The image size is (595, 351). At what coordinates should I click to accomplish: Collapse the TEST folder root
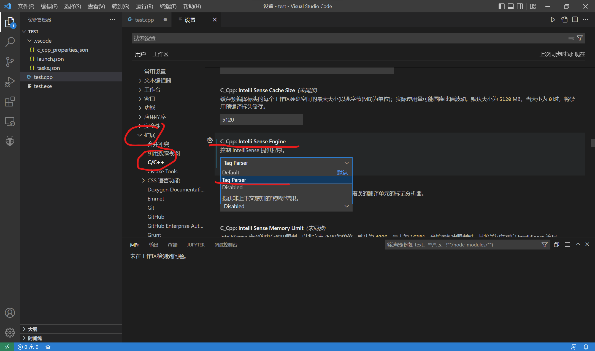pos(24,32)
